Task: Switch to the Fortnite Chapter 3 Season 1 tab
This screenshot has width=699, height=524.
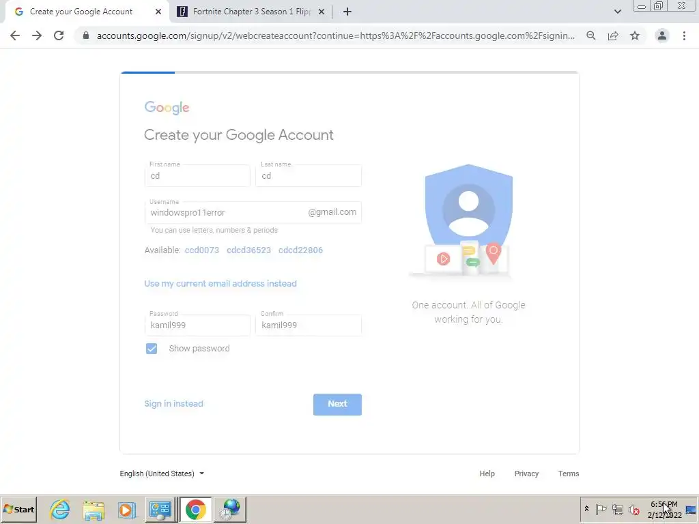Action: tap(251, 12)
